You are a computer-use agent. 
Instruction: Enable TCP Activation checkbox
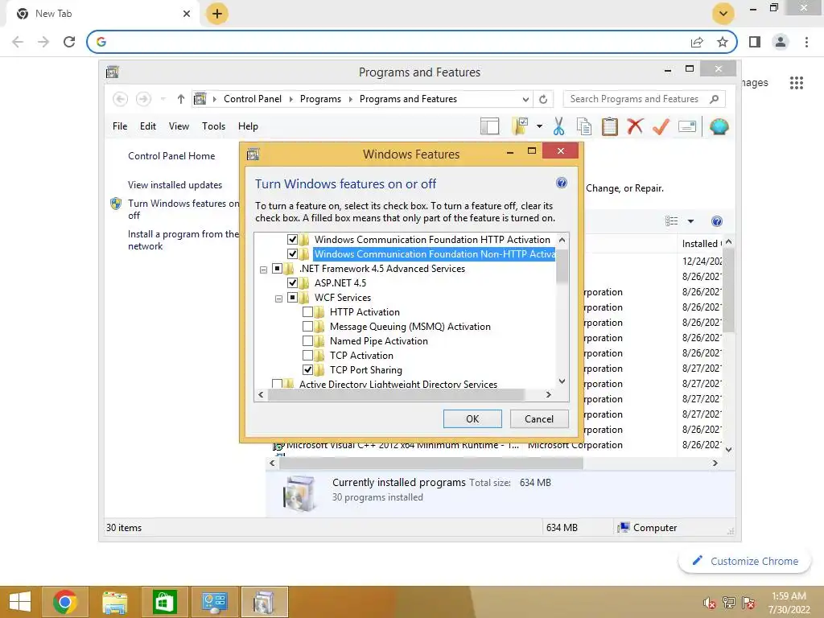308,355
